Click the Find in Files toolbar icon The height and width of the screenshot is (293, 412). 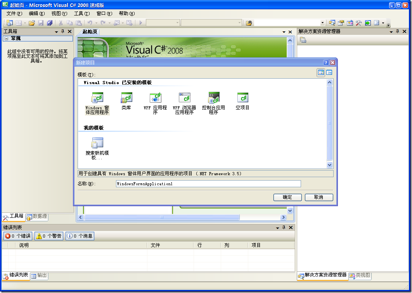249,23
